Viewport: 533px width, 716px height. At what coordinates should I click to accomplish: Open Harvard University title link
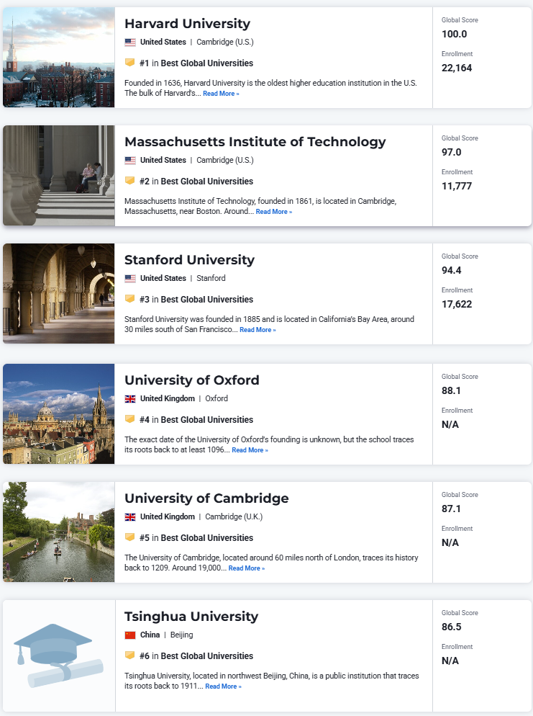point(188,24)
